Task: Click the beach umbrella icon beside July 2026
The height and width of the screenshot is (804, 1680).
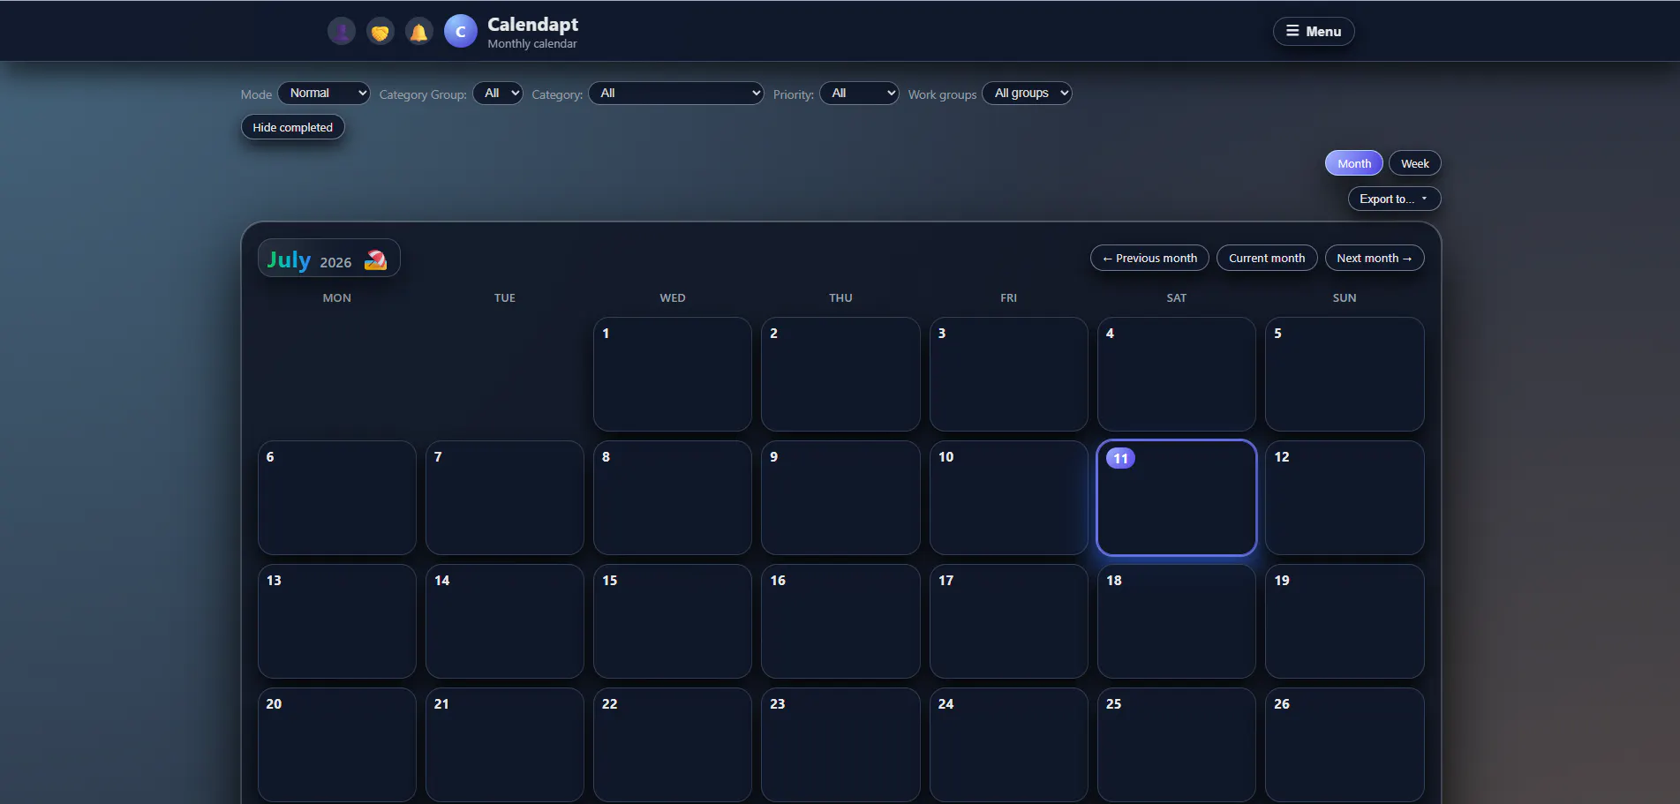Action: 376,260
